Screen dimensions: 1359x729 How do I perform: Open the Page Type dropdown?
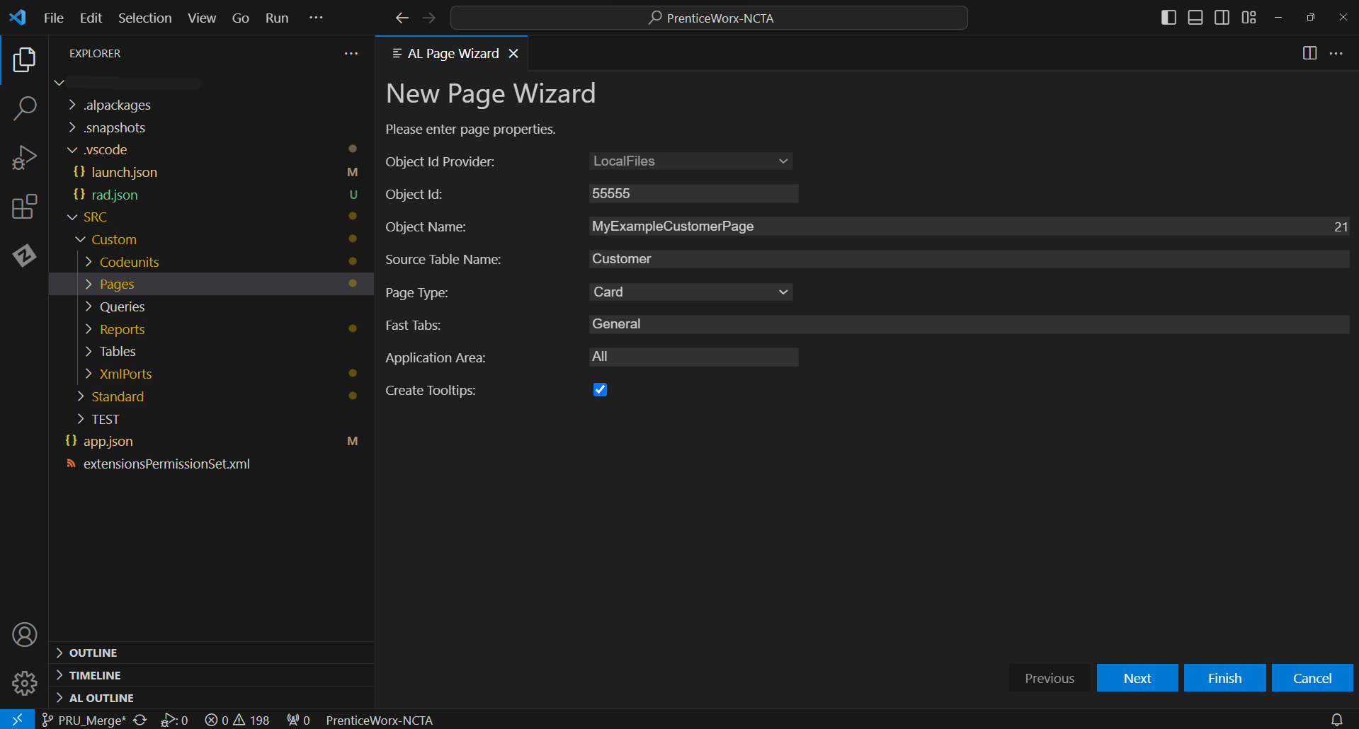pyautogui.click(x=690, y=292)
